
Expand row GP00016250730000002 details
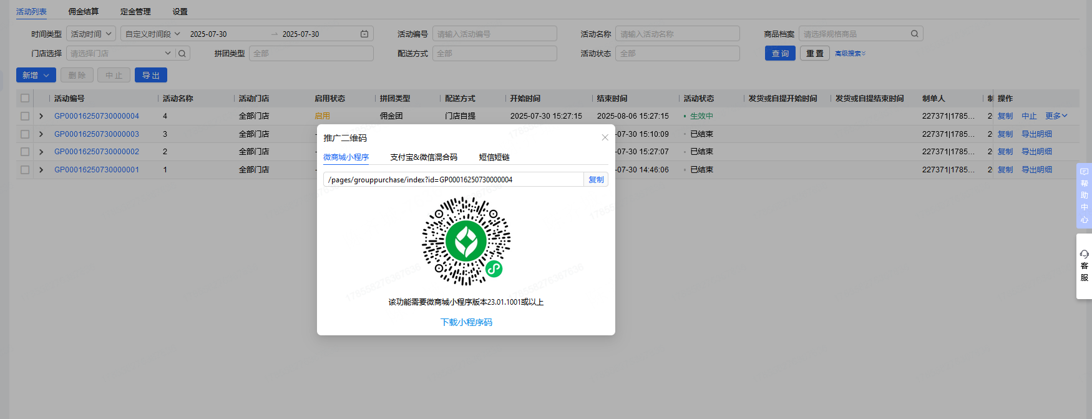(x=41, y=152)
